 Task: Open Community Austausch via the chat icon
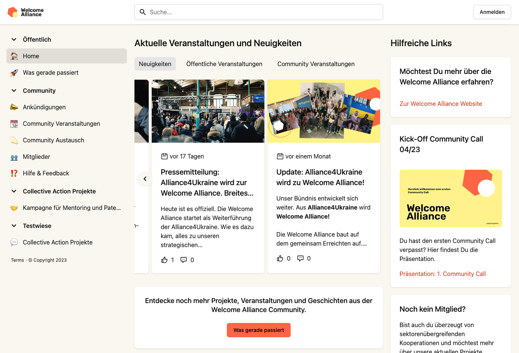click(x=14, y=140)
